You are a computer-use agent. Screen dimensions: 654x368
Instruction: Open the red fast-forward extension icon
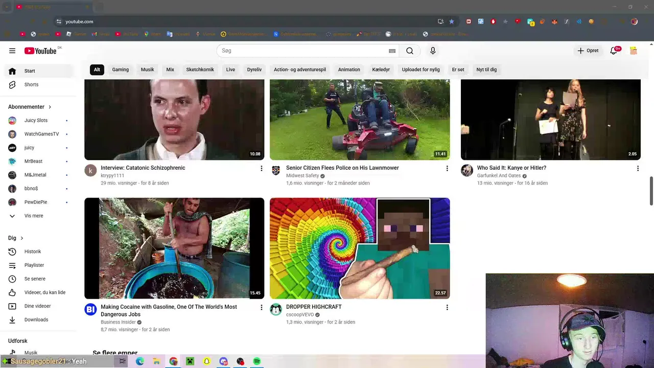tap(469, 21)
